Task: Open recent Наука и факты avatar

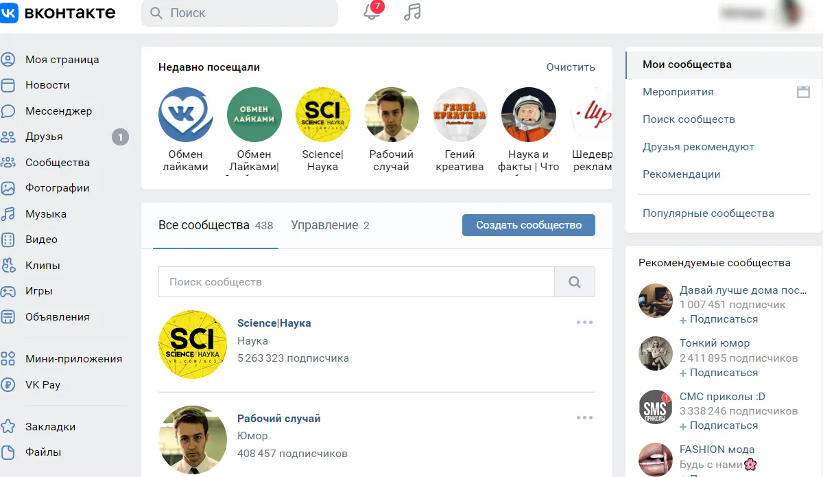Action: tap(528, 115)
